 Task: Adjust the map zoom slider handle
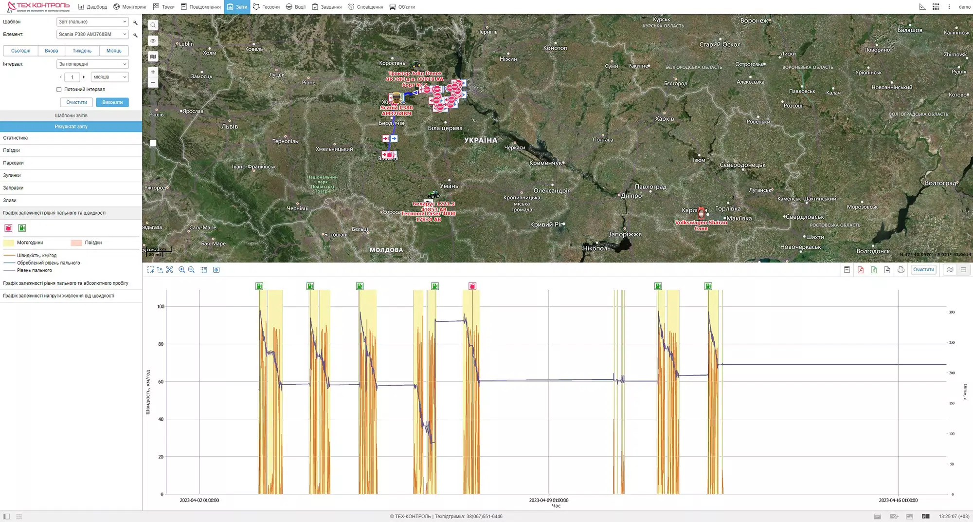[153, 143]
